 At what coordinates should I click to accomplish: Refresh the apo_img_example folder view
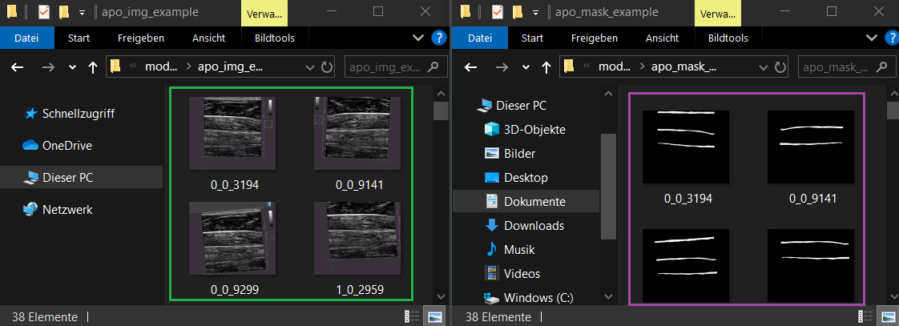click(326, 67)
